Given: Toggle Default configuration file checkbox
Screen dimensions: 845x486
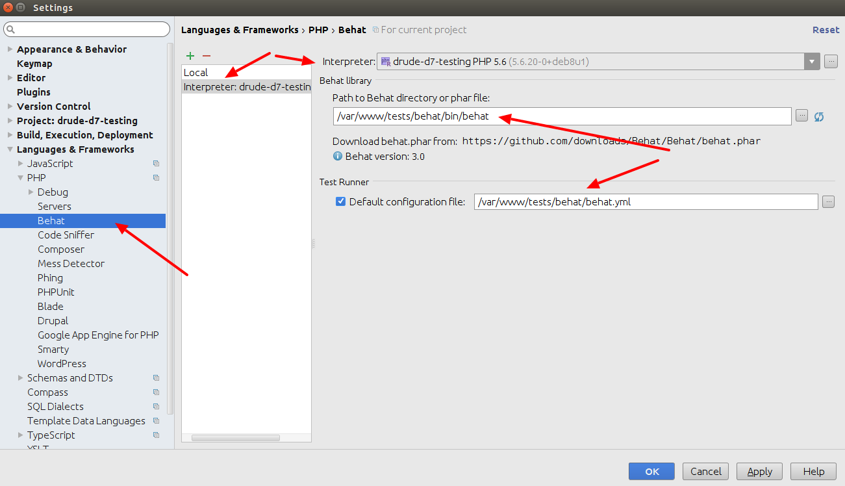Looking at the screenshot, I should 340,201.
